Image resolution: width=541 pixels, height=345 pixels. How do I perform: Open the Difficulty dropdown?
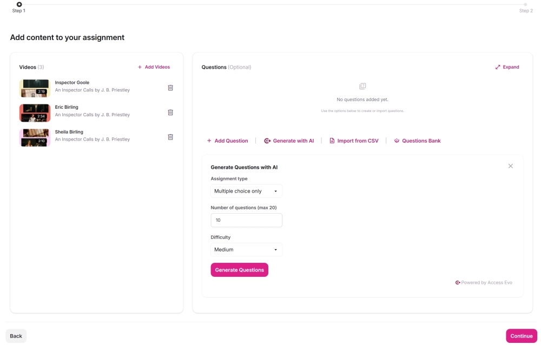(x=246, y=249)
